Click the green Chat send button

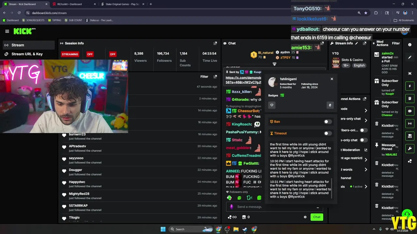coord(317,217)
